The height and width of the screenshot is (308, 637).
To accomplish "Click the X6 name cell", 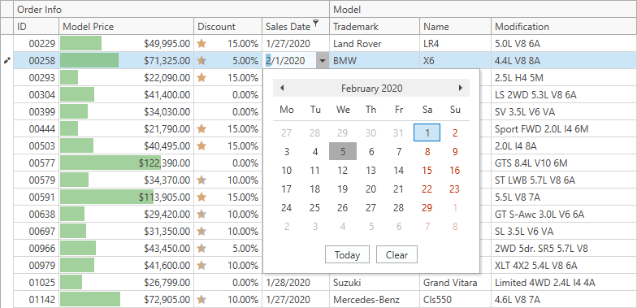I will [455, 60].
